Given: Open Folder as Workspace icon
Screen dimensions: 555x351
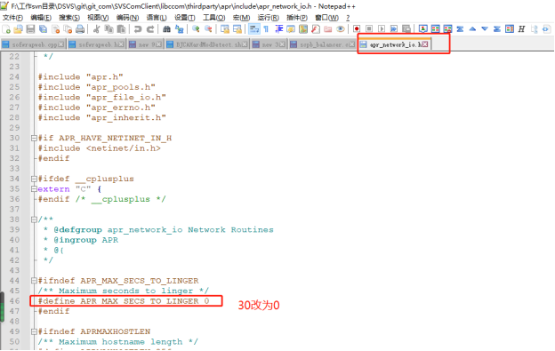Looking at the screenshot, I should 328,29.
